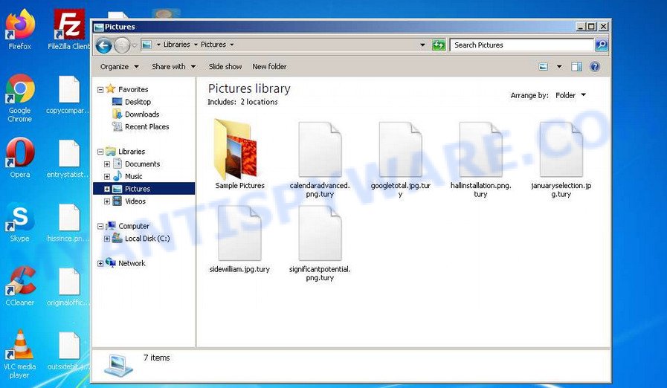Open the Explorer help icon
The width and height of the screenshot is (667, 388).
click(x=595, y=67)
